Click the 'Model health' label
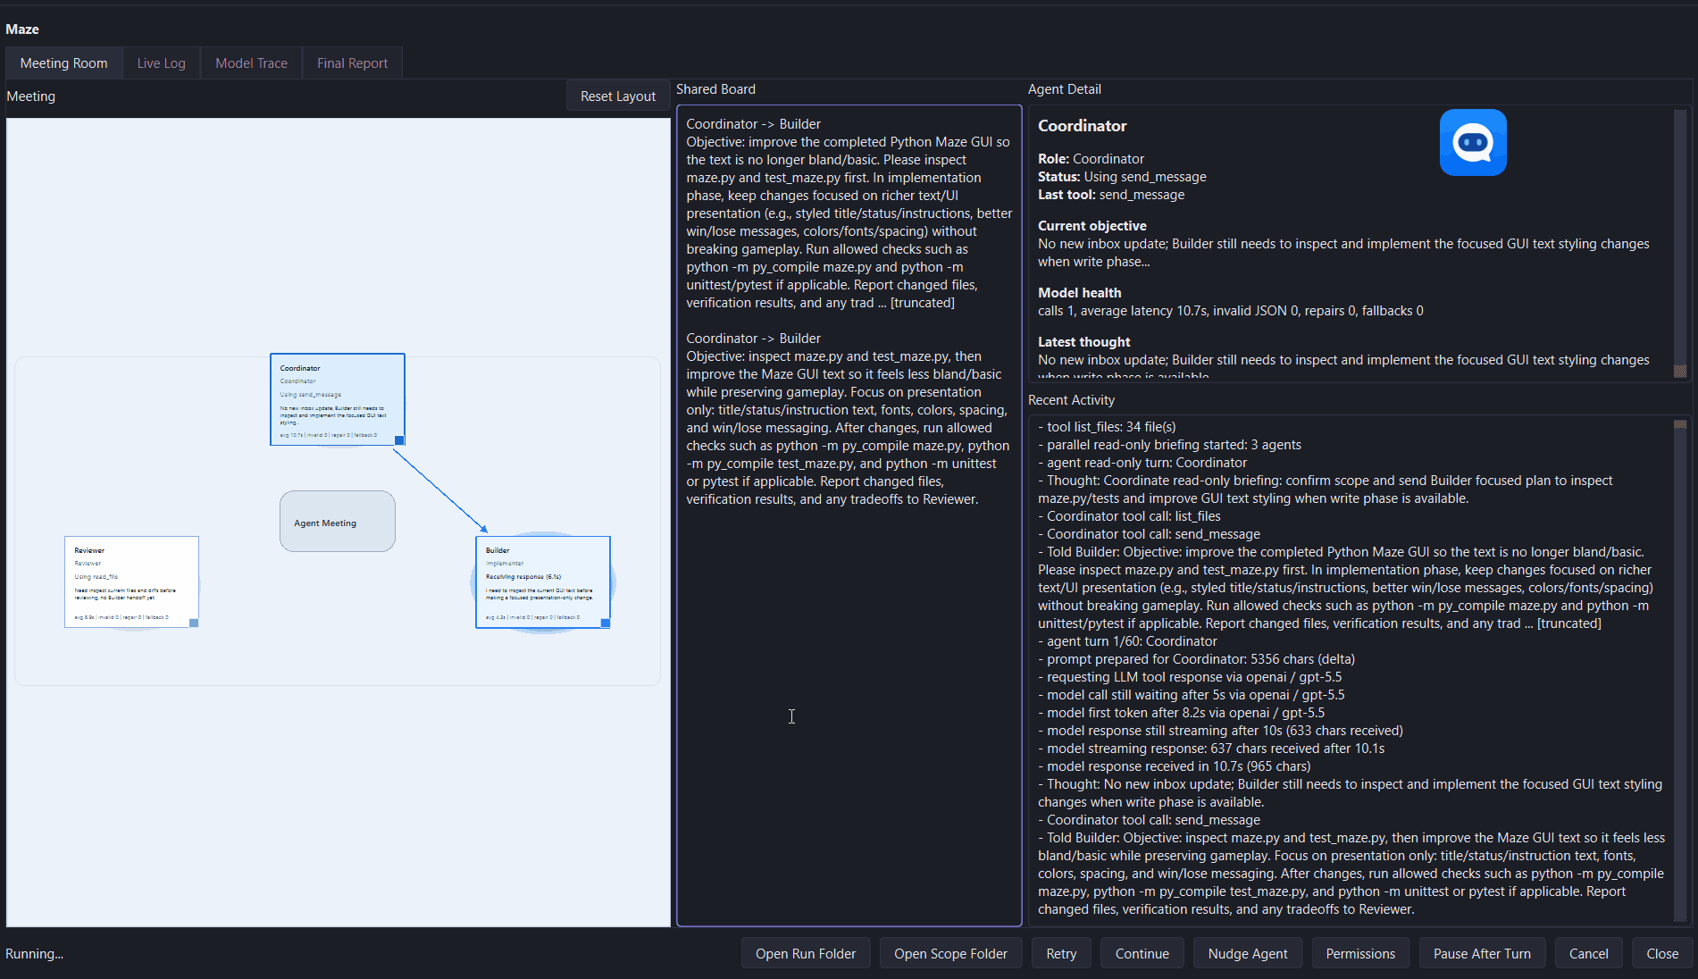This screenshot has width=1698, height=979. 1079,293
